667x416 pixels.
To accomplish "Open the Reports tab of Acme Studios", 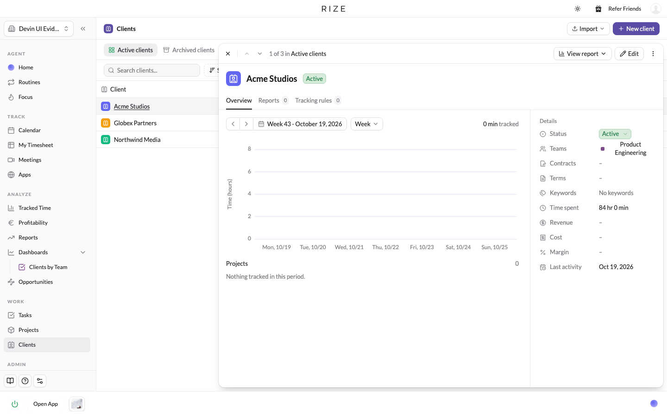I will coord(273,100).
